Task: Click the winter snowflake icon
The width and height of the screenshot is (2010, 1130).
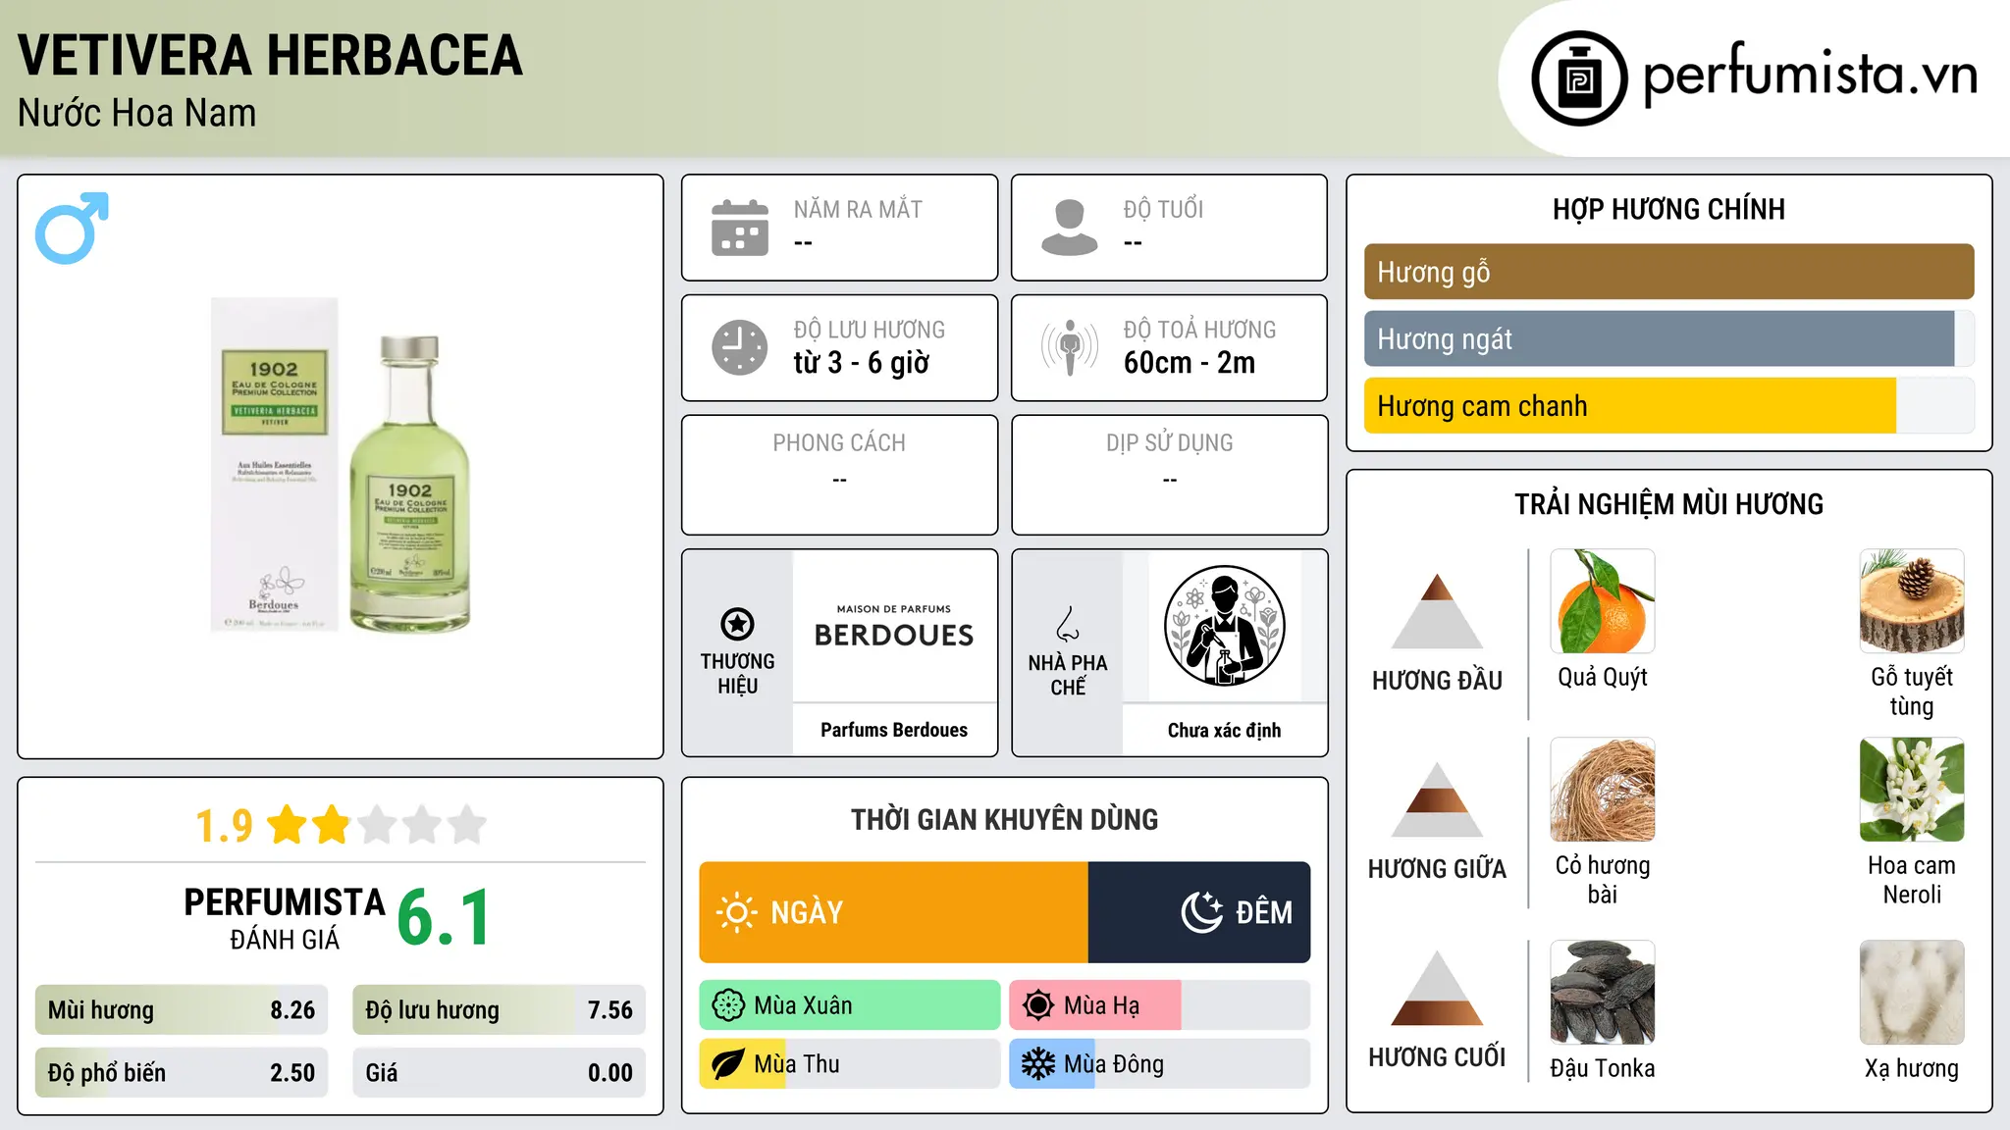Action: point(1038,1064)
